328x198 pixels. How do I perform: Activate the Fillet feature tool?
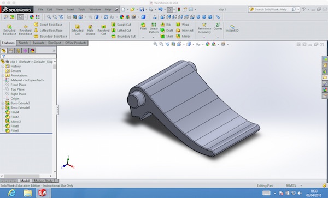tap(143, 27)
